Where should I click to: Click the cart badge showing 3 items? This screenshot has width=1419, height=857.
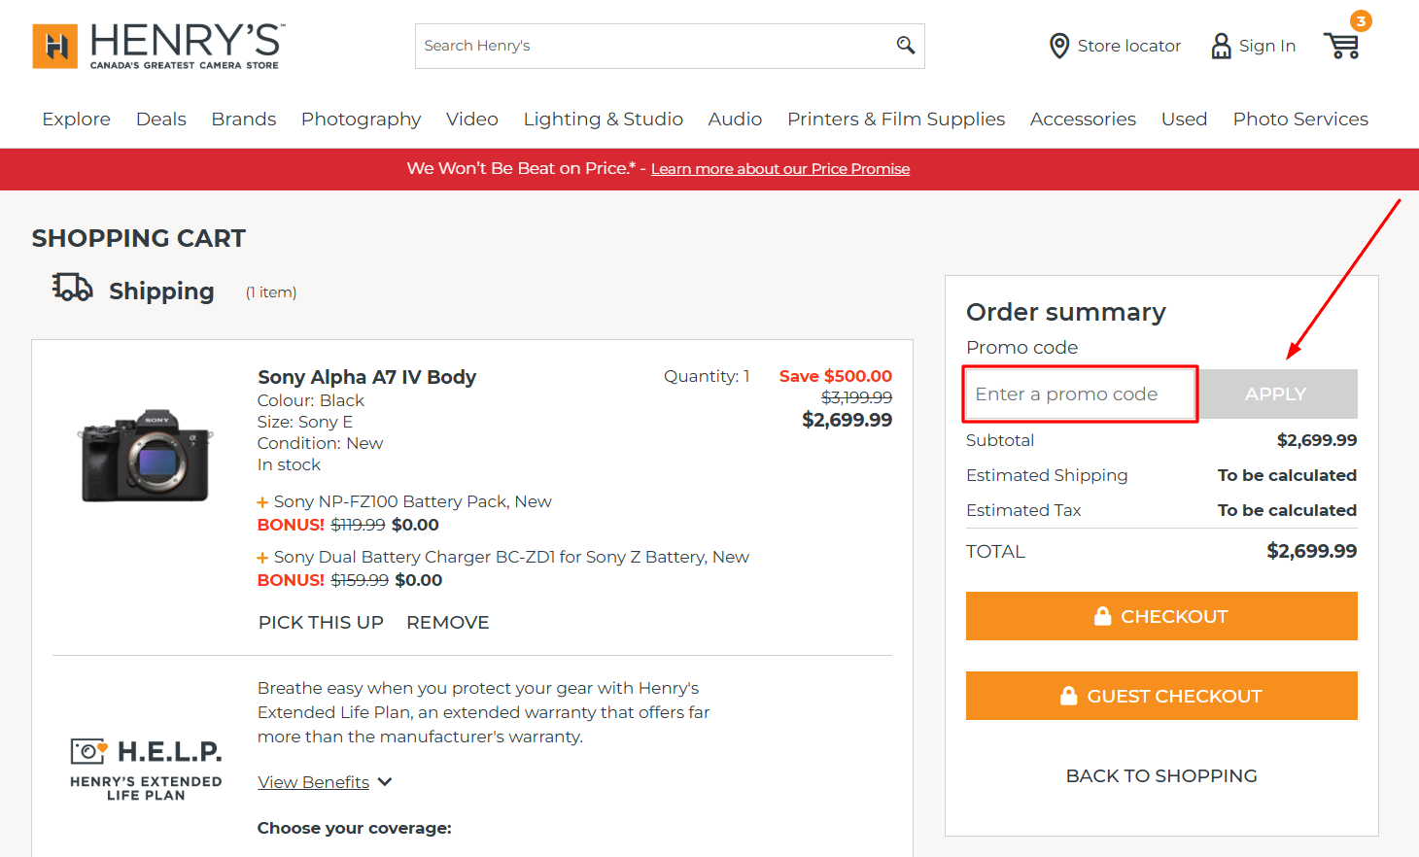(1361, 20)
